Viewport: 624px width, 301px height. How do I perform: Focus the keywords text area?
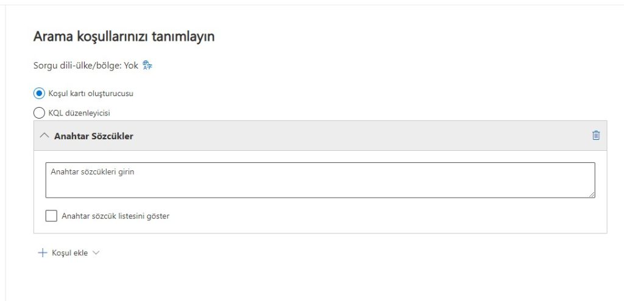click(320, 182)
